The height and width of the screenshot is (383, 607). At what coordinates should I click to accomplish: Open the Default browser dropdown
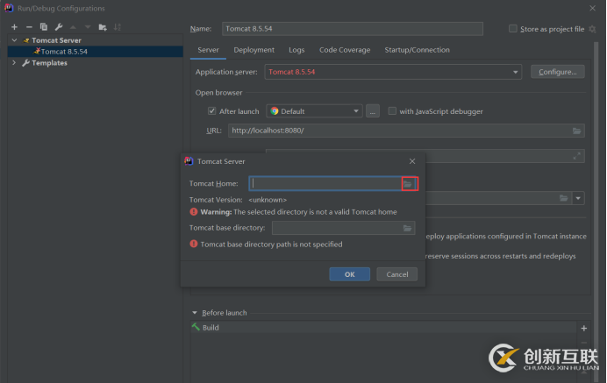tap(356, 111)
